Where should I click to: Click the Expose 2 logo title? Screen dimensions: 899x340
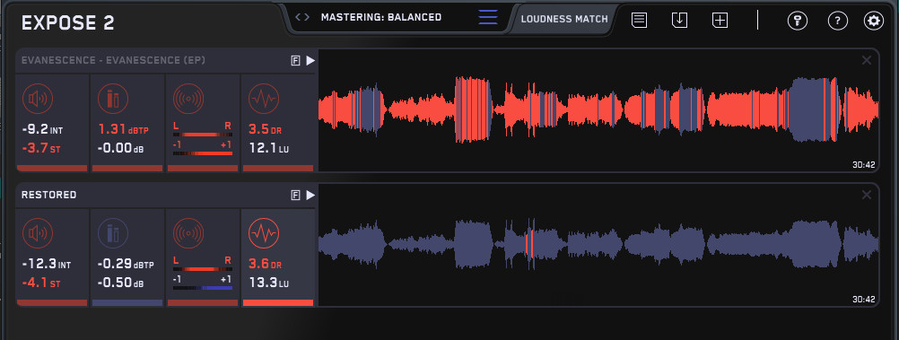pyautogui.click(x=67, y=23)
